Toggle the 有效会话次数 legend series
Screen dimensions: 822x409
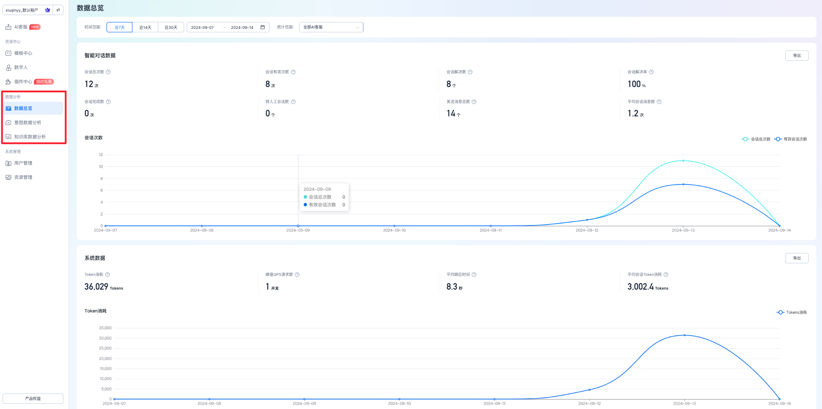(791, 139)
